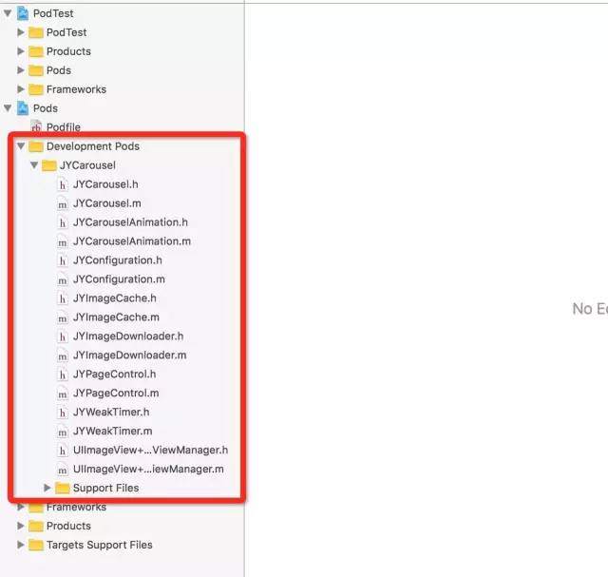This screenshot has width=608, height=577.
Task: Click the JYCarousel group folder icon
Action: click(49, 165)
